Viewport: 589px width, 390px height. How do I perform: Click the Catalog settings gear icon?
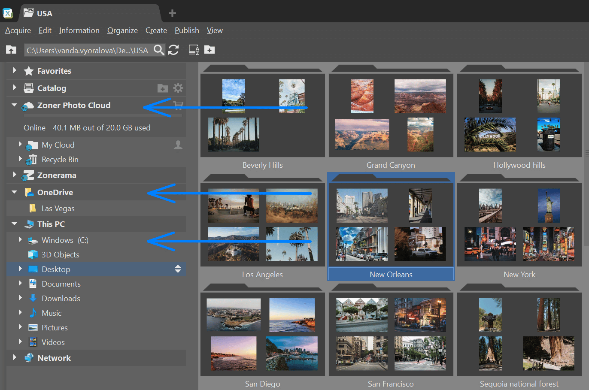click(x=178, y=88)
